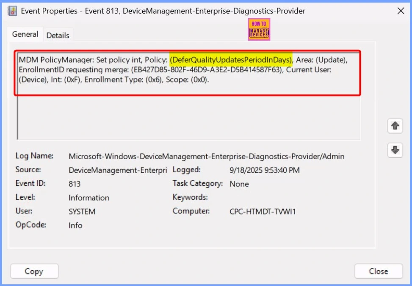Click the How To Manage Devices logo
412x286 pixels.
point(259,29)
